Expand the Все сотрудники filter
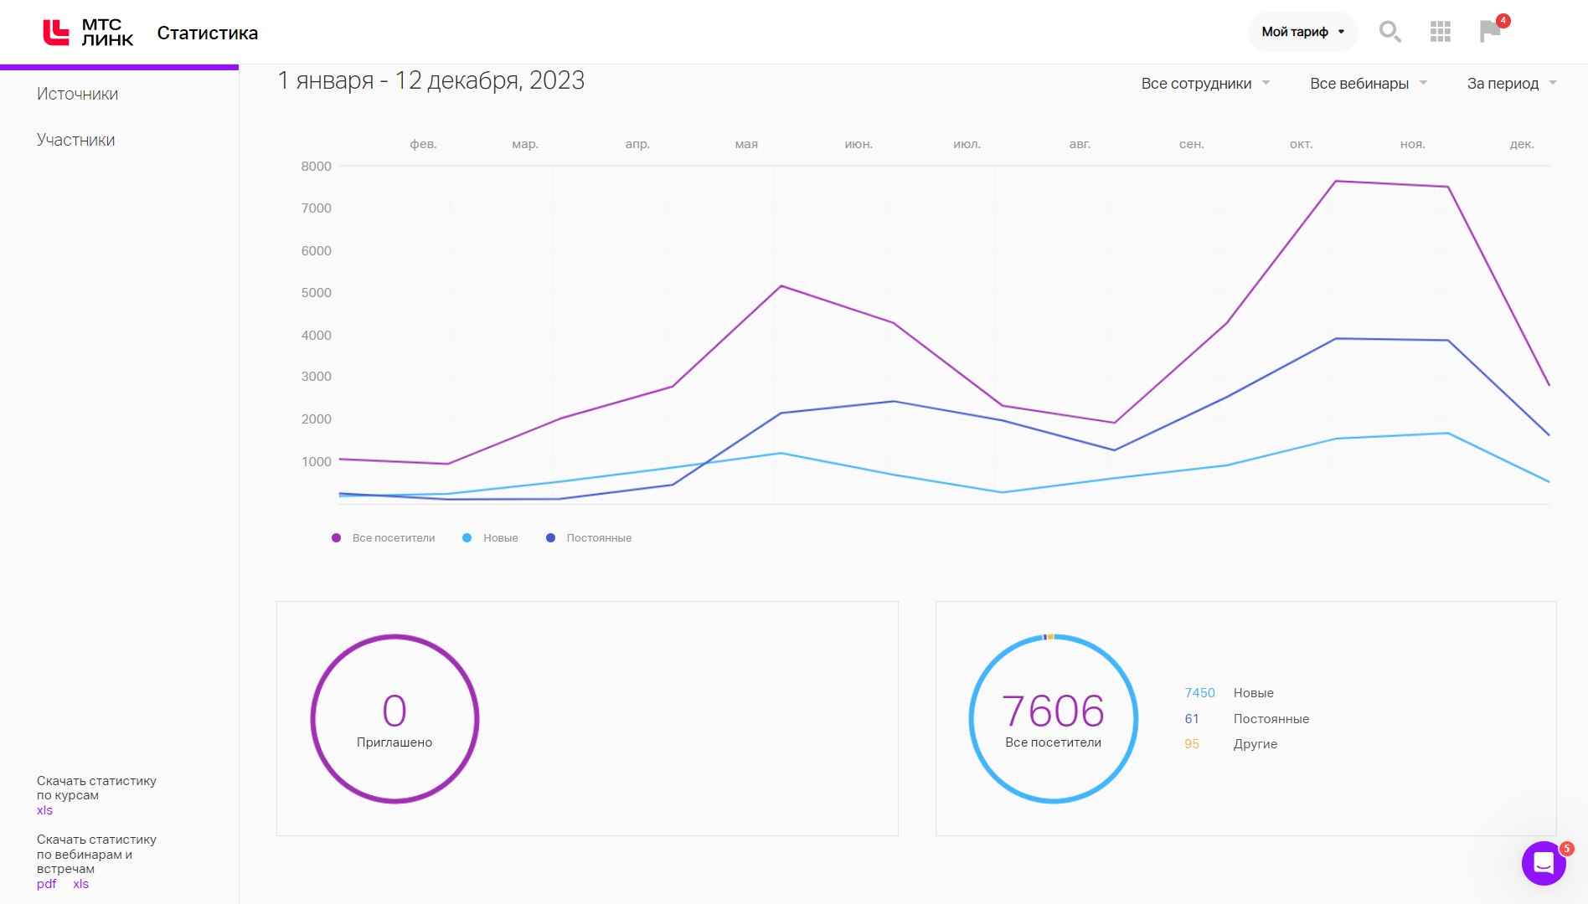Image resolution: width=1588 pixels, height=904 pixels. pos(1205,84)
